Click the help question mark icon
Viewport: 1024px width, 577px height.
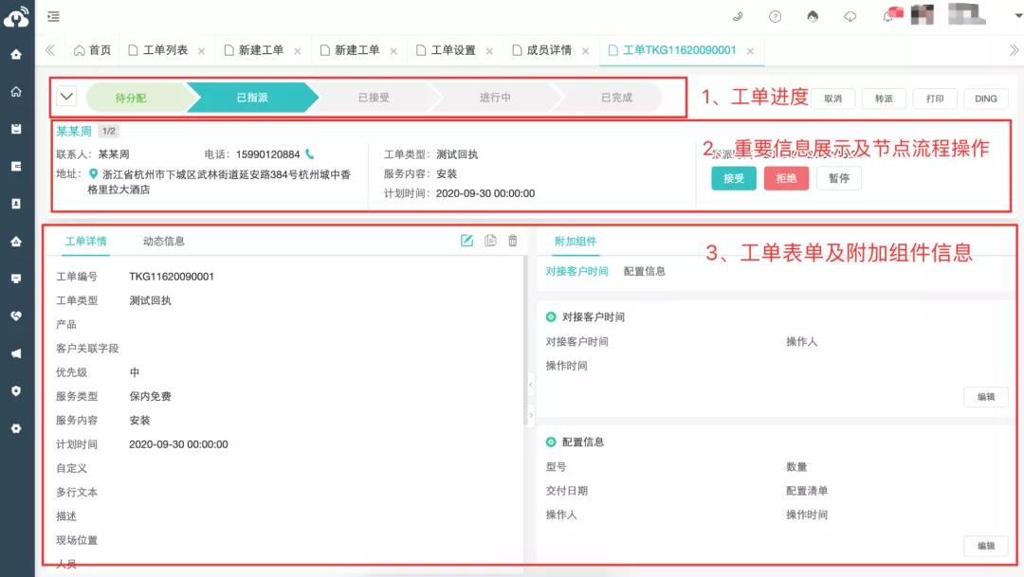776,16
